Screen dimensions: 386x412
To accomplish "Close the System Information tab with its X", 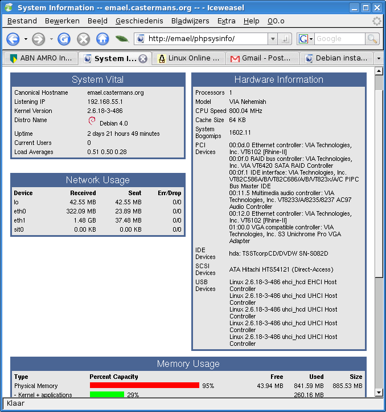I will coord(143,59).
